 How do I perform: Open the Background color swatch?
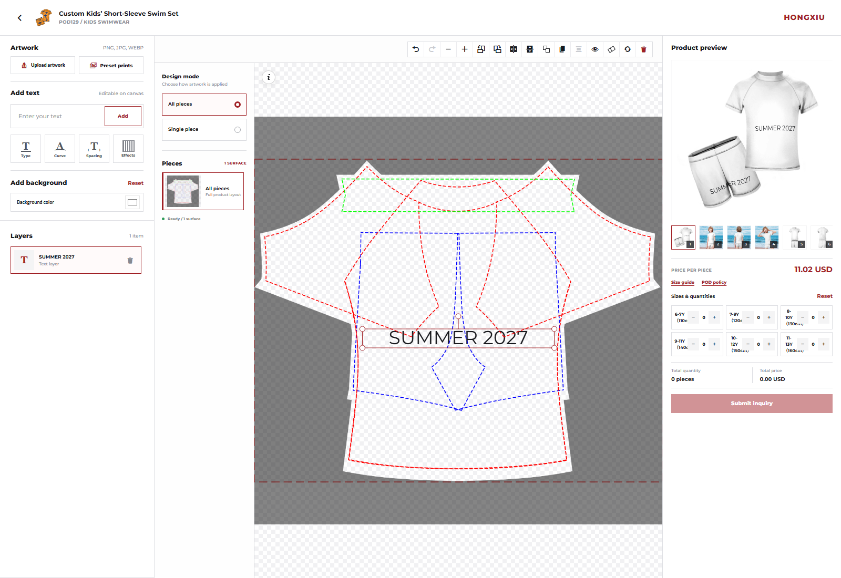pyautogui.click(x=132, y=202)
